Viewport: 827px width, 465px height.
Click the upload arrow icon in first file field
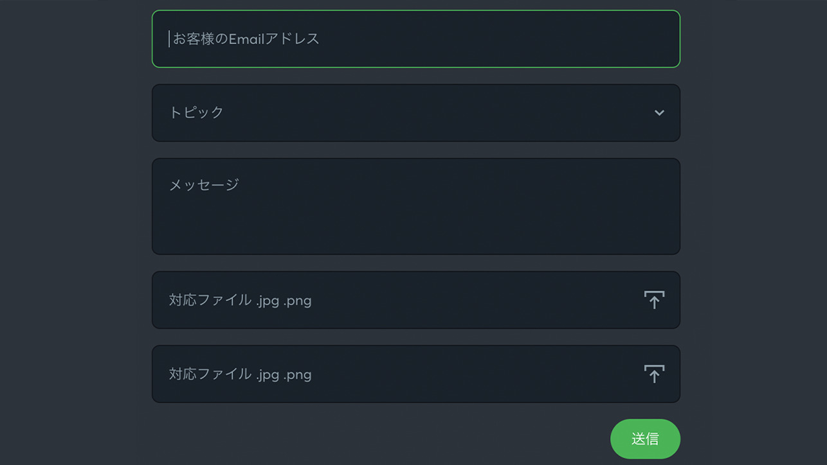pos(654,300)
